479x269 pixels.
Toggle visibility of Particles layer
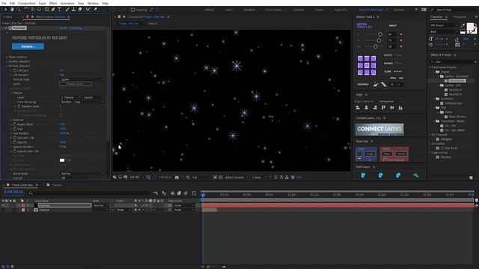(3, 205)
